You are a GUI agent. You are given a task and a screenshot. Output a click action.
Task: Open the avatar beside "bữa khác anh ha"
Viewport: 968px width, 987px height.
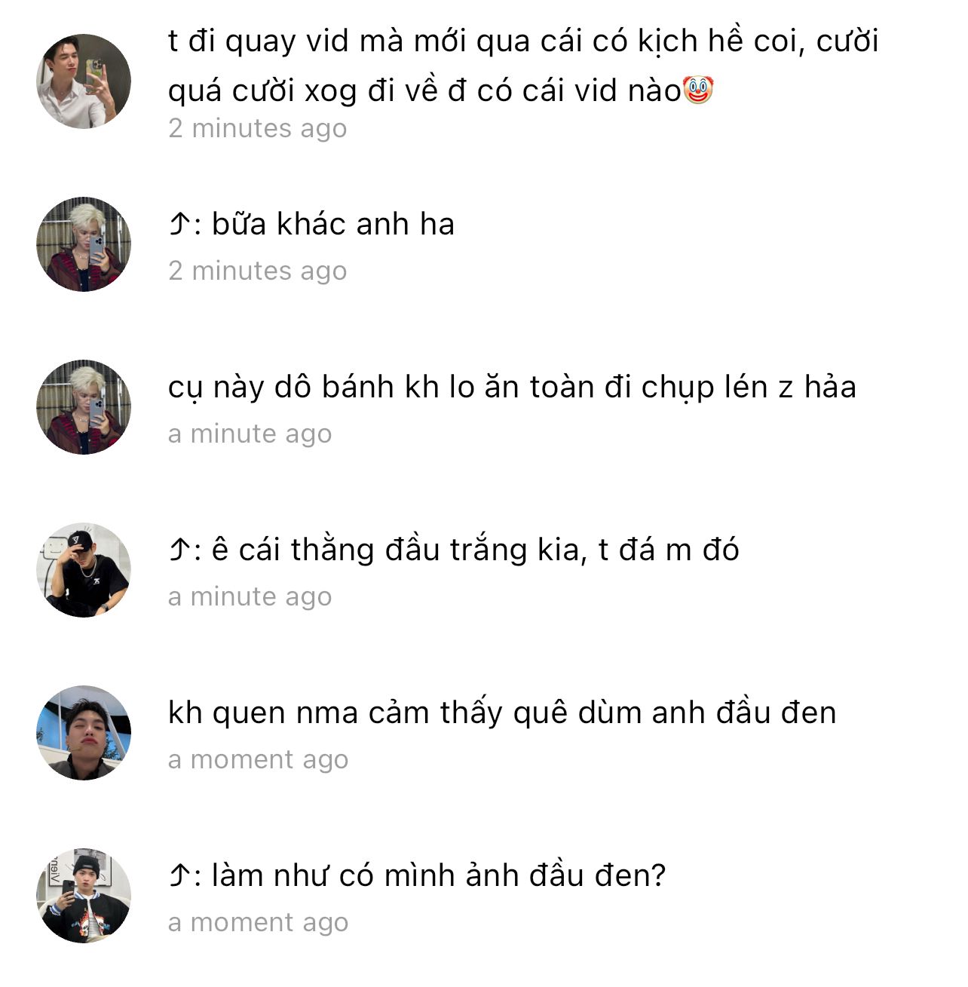point(84,244)
